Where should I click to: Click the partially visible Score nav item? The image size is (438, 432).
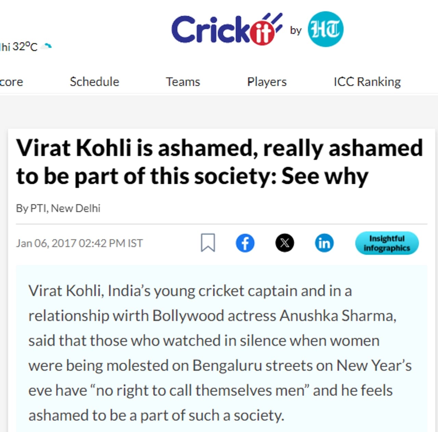tap(11, 82)
